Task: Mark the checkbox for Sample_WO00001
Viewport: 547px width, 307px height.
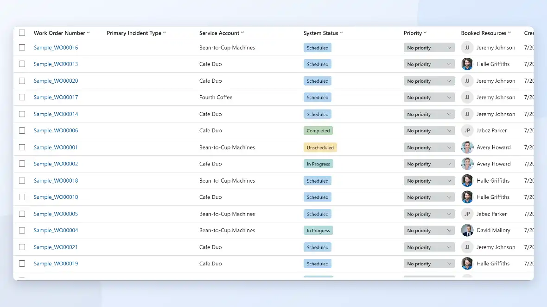Action: click(x=22, y=147)
